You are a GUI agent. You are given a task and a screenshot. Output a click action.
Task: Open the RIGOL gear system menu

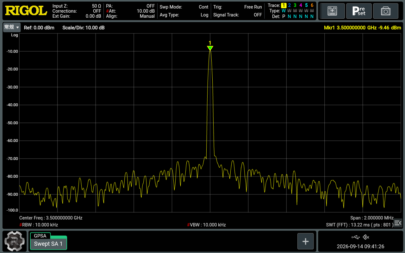click(15, 241)
